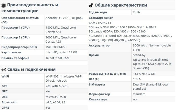
Task: Select the Процессор 1 (CPU) row label
Action: click(15, 28)
